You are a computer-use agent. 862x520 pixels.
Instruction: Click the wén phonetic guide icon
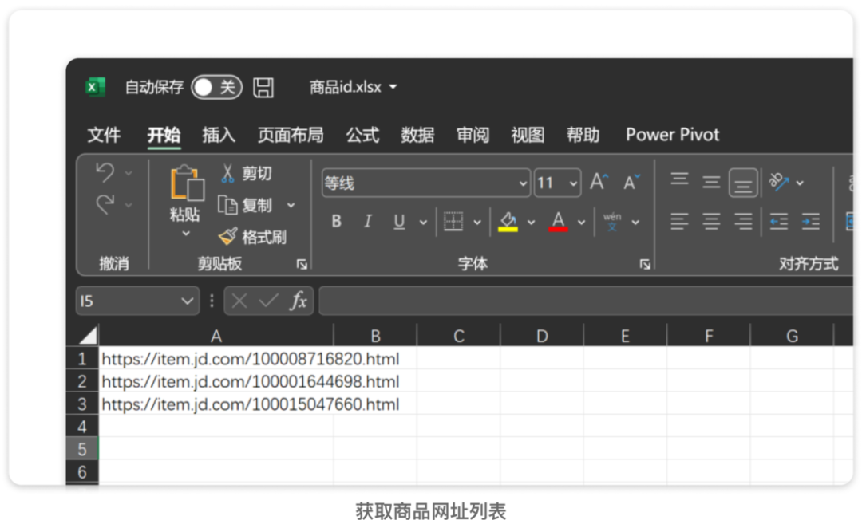pos(612,221)
